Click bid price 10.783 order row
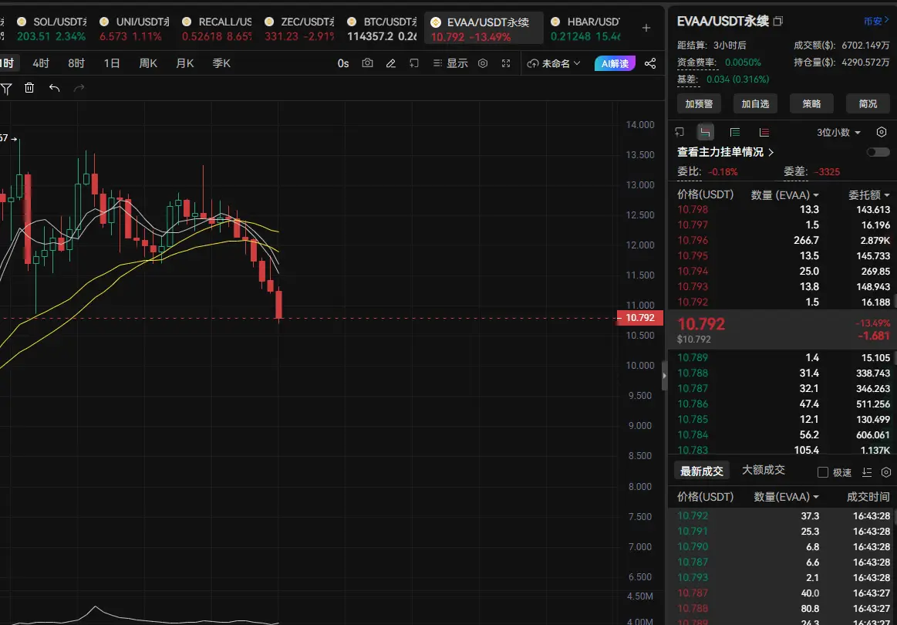 [783, 450]
